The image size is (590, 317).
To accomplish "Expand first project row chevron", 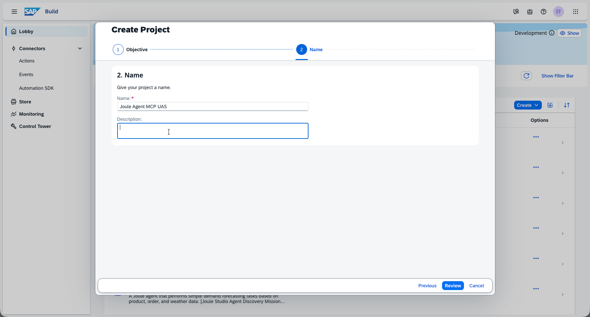I will click(563, 143).
